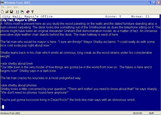Close the Windows Frotz 2002 window
Viewport: 161px width, 115px height.
click(159, 3)
